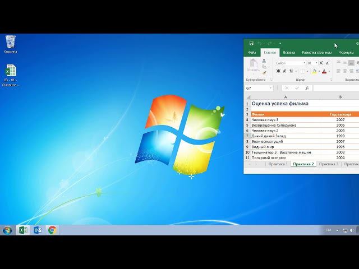Select the cell 'Дикий дикий Запад'
The image size is (359, 269).
point(286,136)
